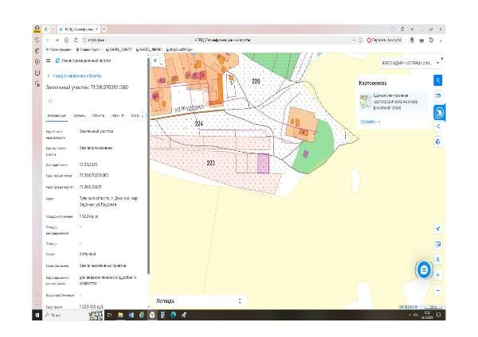Click the map label 223
478x337 pixels.
(x=210, y=163)
